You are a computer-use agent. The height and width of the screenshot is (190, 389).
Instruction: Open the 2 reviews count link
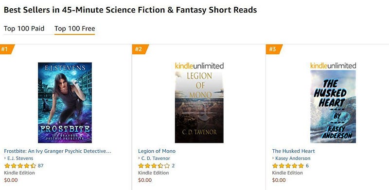tap(173, 166)
